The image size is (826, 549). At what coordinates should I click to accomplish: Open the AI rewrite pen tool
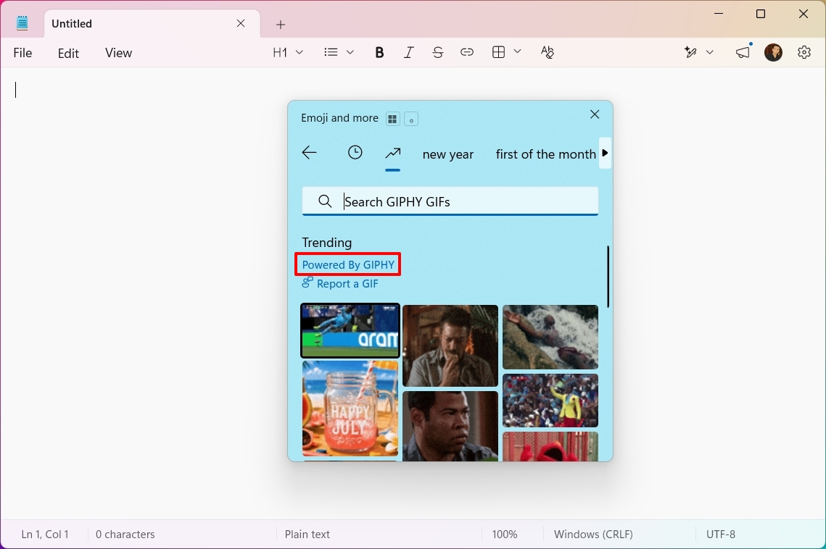(690, 51)
